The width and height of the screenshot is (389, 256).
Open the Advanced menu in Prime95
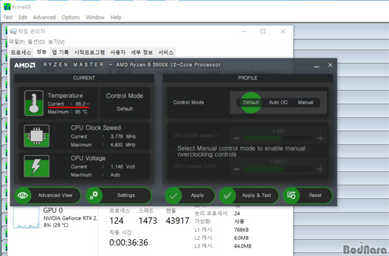44,17
